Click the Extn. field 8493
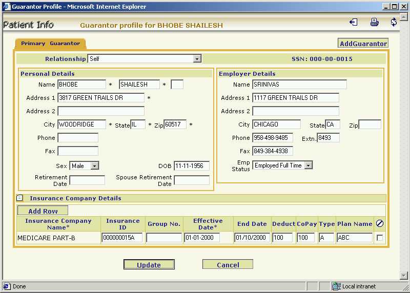410x293 pixels. 329,138
